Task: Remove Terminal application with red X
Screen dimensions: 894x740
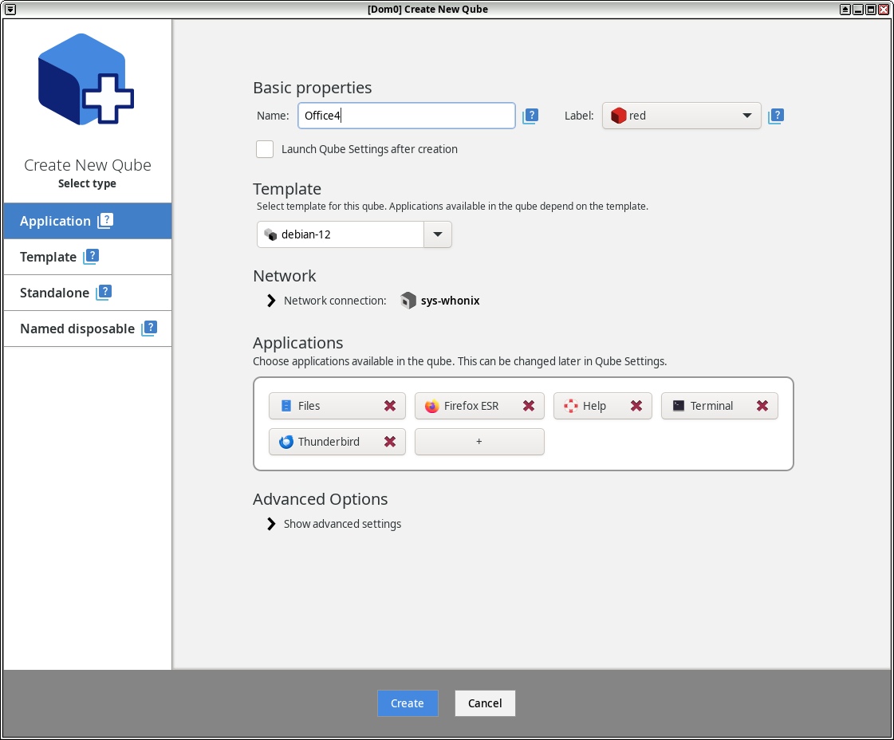Action: click(x=762, y=406)
